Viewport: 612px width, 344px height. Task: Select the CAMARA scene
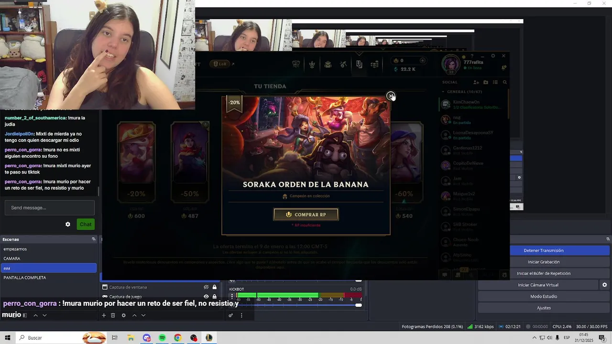coord(48,258)
